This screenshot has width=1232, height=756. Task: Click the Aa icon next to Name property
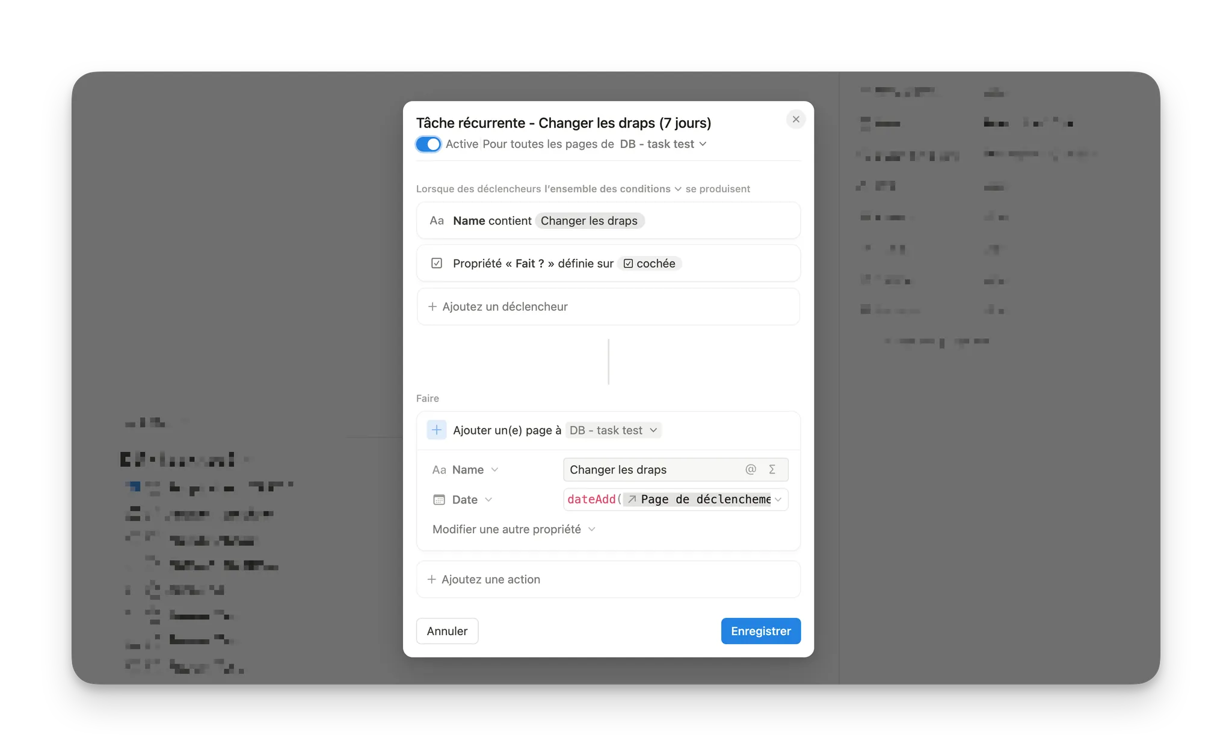point(439,469)
